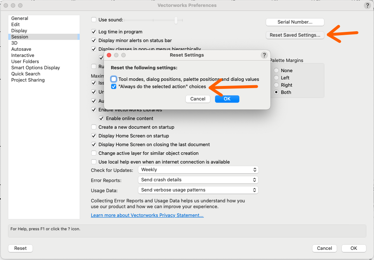Screen dimensions: 374x260
Task: Uncheck Always do the selected action choices
Action: pos(114,86)
